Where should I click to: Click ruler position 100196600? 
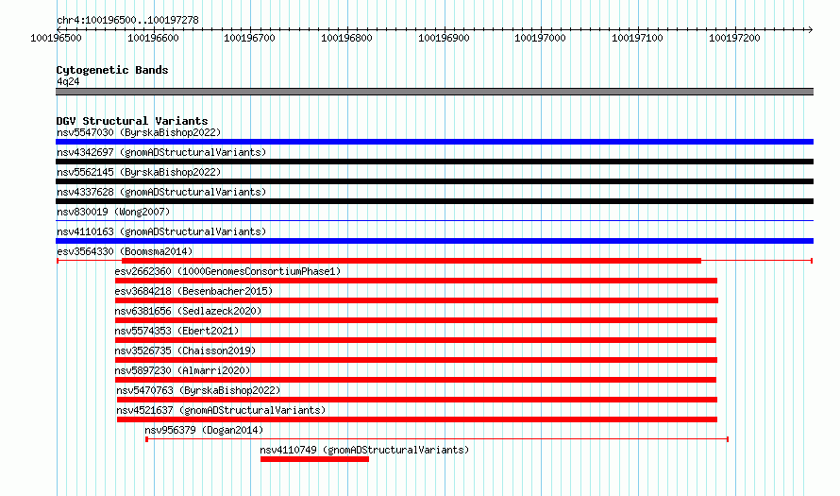(x=153, y=38)
